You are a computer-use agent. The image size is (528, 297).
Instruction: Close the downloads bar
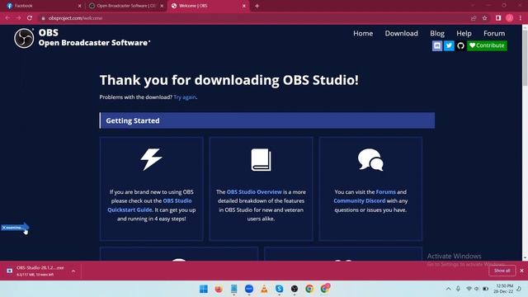521,271
